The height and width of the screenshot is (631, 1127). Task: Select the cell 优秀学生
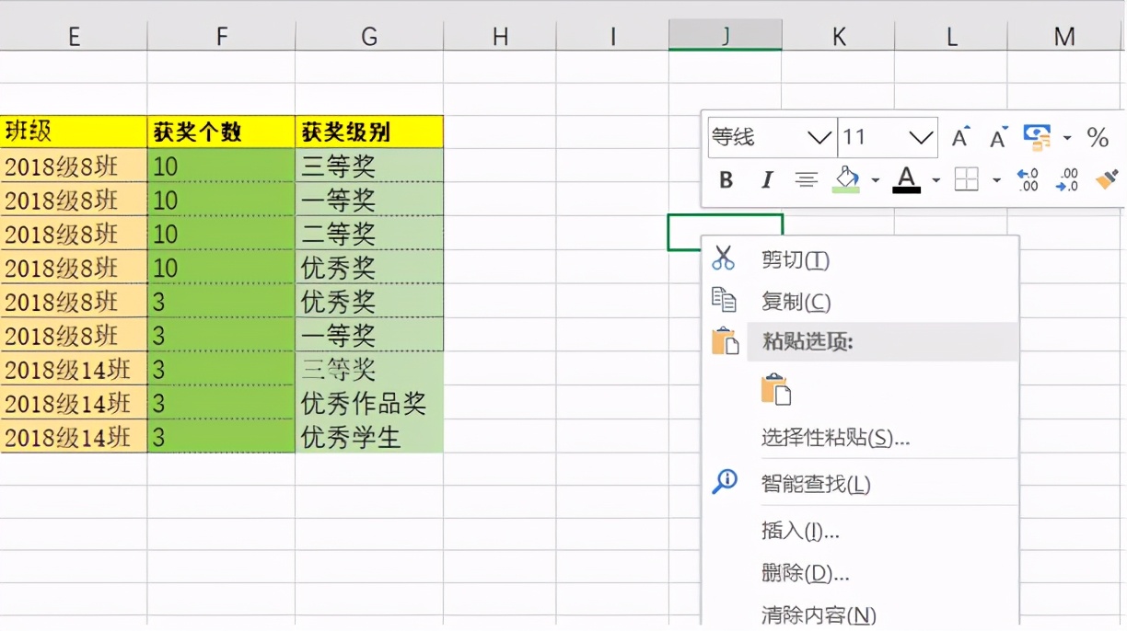point(369,437)
